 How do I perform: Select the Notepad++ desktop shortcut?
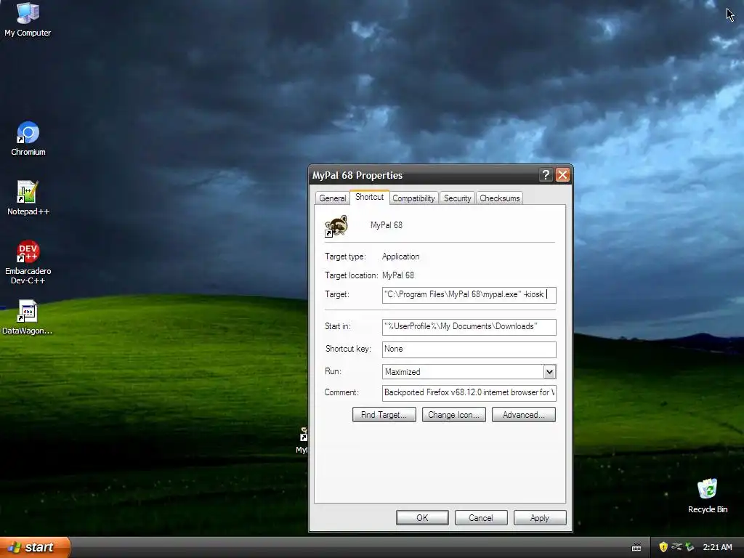coord(28,198)
